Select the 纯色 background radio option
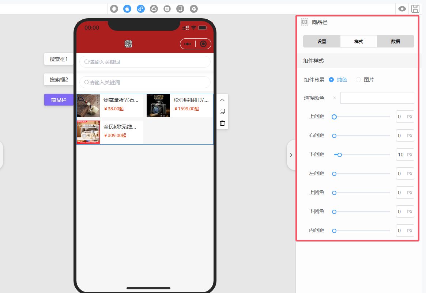The height and width of the screenshot is (293, 426). click(x=332, y=80)
